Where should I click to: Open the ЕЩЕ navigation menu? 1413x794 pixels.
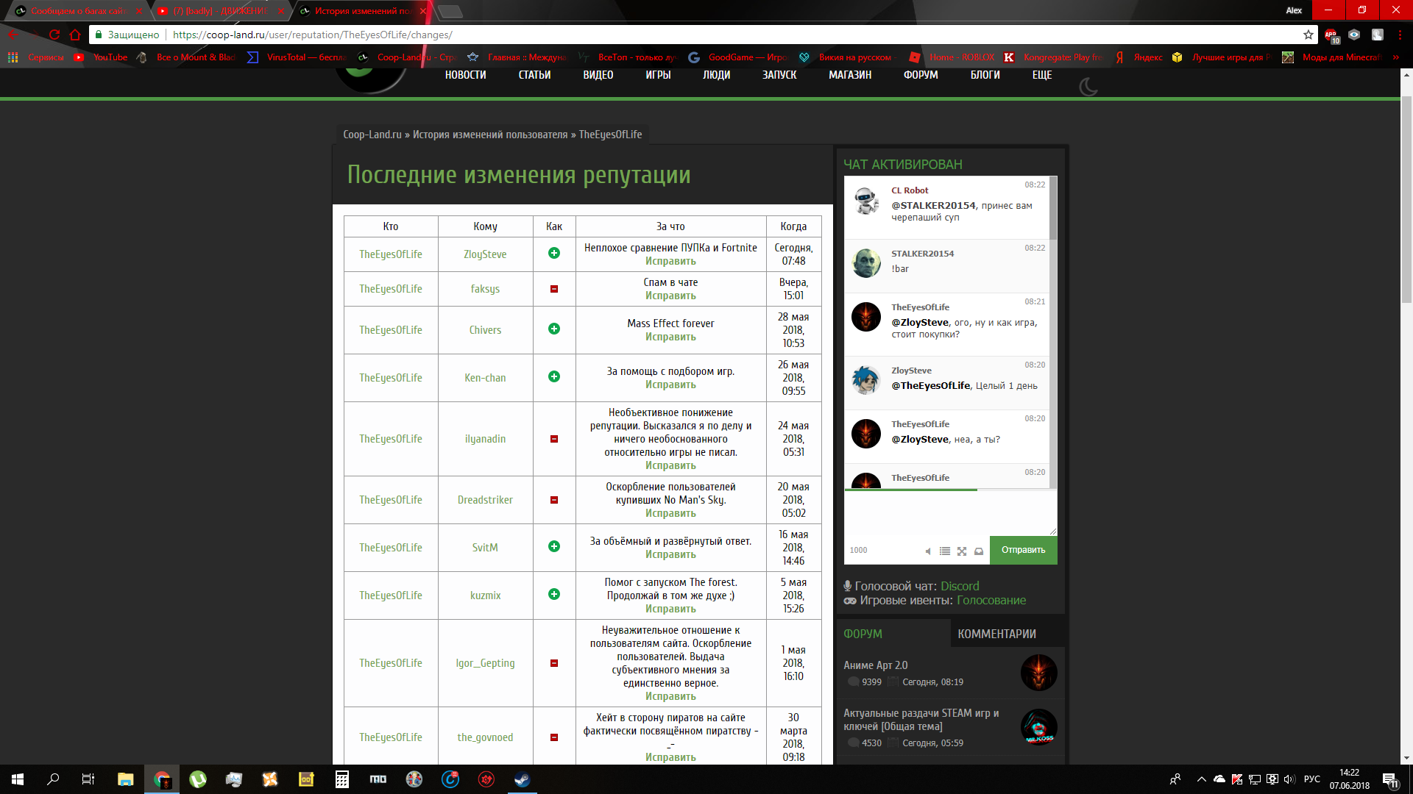pos(1041,75)
